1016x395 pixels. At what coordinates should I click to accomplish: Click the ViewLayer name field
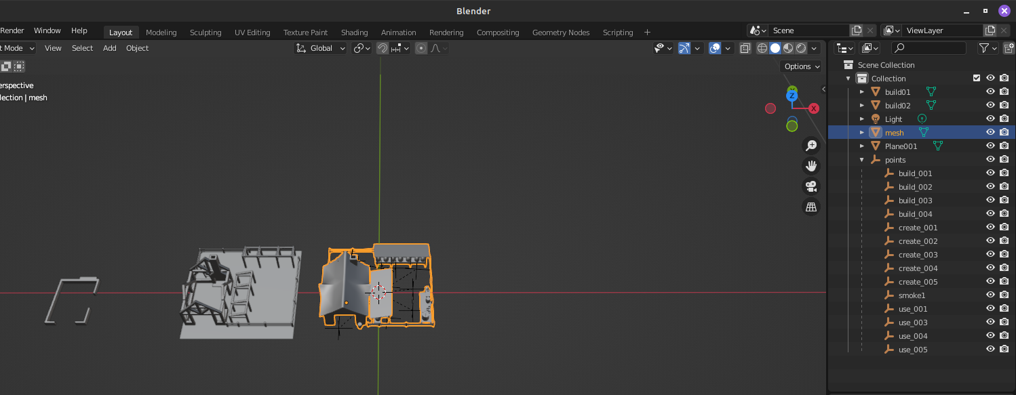(x=942, y=30)
